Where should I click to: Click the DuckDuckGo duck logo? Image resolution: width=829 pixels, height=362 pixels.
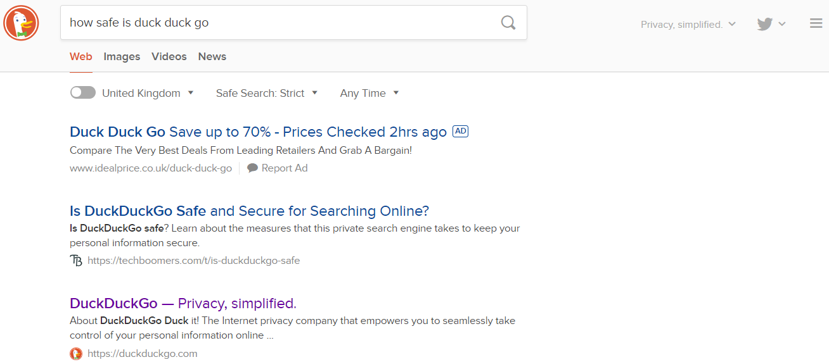22,23
